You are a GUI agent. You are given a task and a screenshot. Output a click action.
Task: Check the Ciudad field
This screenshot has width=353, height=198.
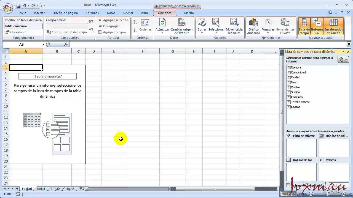click(289, 77)
